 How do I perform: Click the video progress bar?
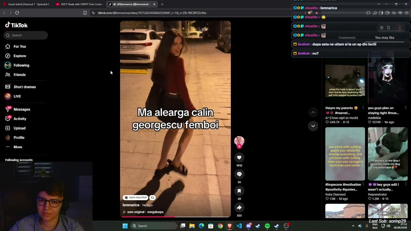[x=175, y=217]
